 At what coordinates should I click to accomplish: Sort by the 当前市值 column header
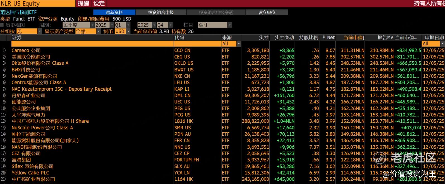coord(353,38)
